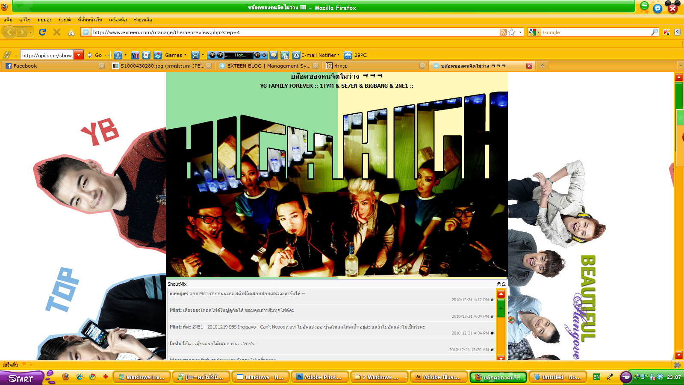Open the RSS feed icon in address bar
Screen dimensions: 684x385
[x=503, y=32]
